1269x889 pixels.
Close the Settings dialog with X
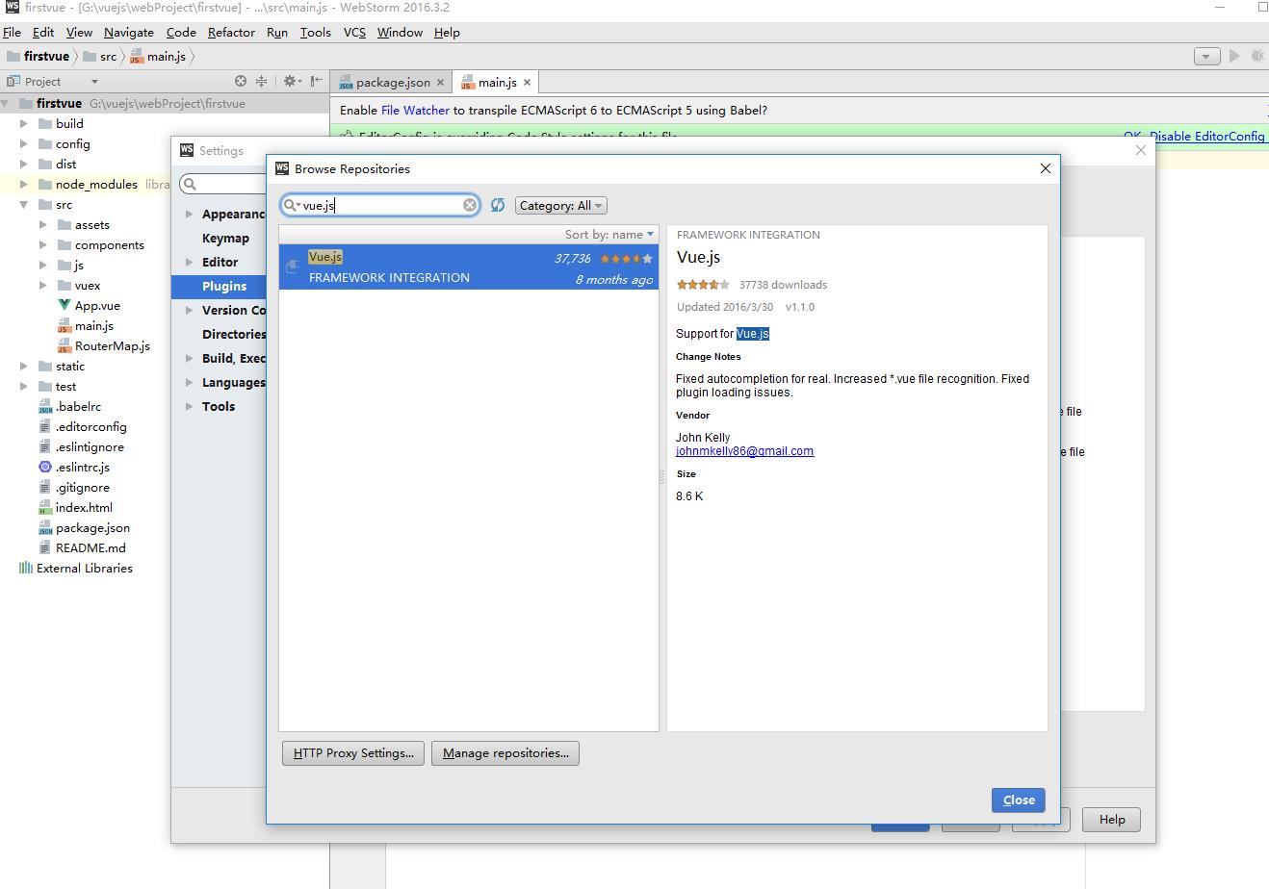1141,151
